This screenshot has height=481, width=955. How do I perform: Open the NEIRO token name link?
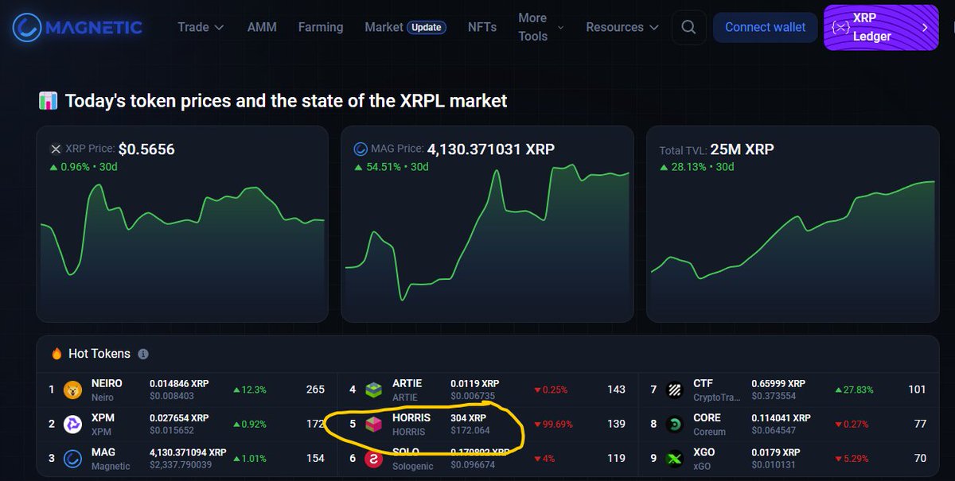tap(107, 383)
